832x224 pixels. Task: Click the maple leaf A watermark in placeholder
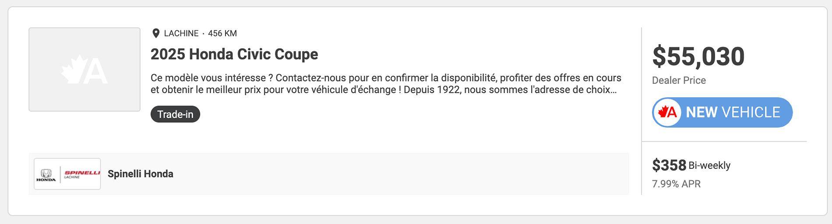click(85, 70)
